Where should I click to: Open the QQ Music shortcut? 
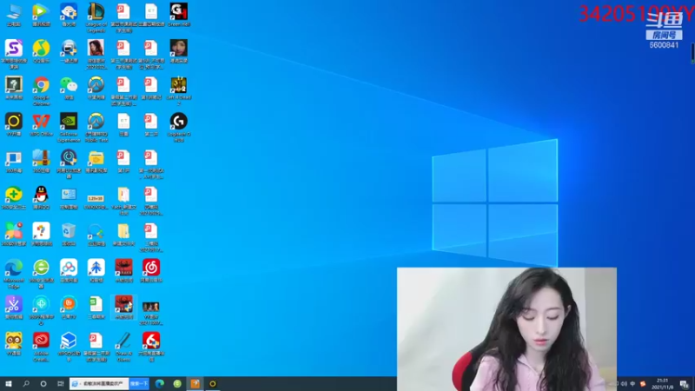coord(41,51)
